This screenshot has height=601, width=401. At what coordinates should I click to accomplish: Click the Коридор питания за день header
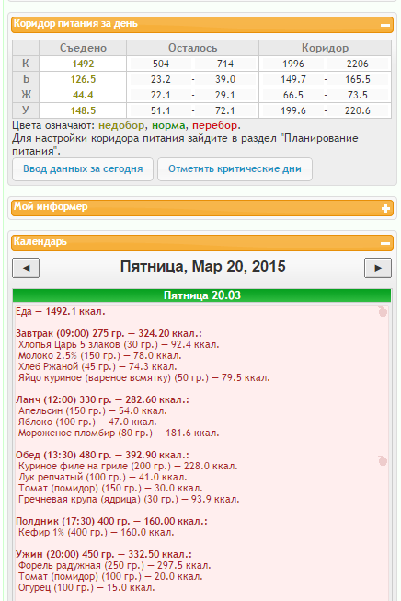coord(201,25)
